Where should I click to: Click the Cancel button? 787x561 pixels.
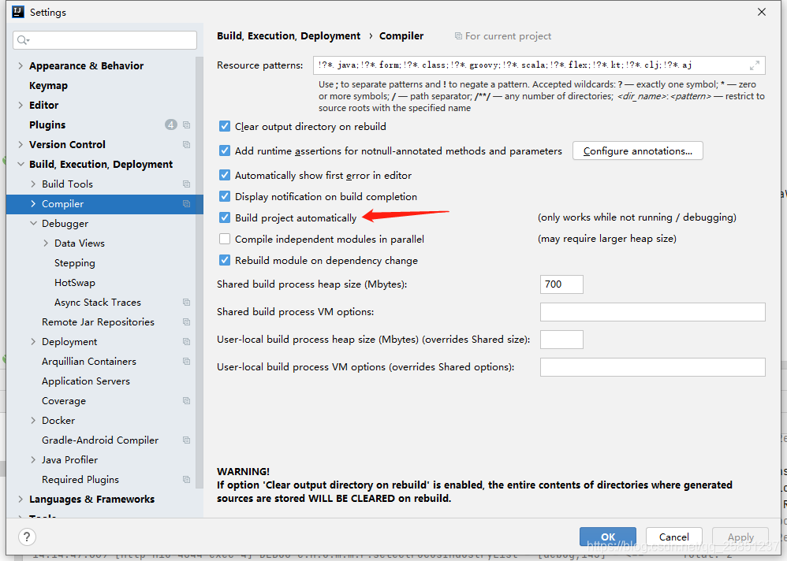tap(674, 537)
